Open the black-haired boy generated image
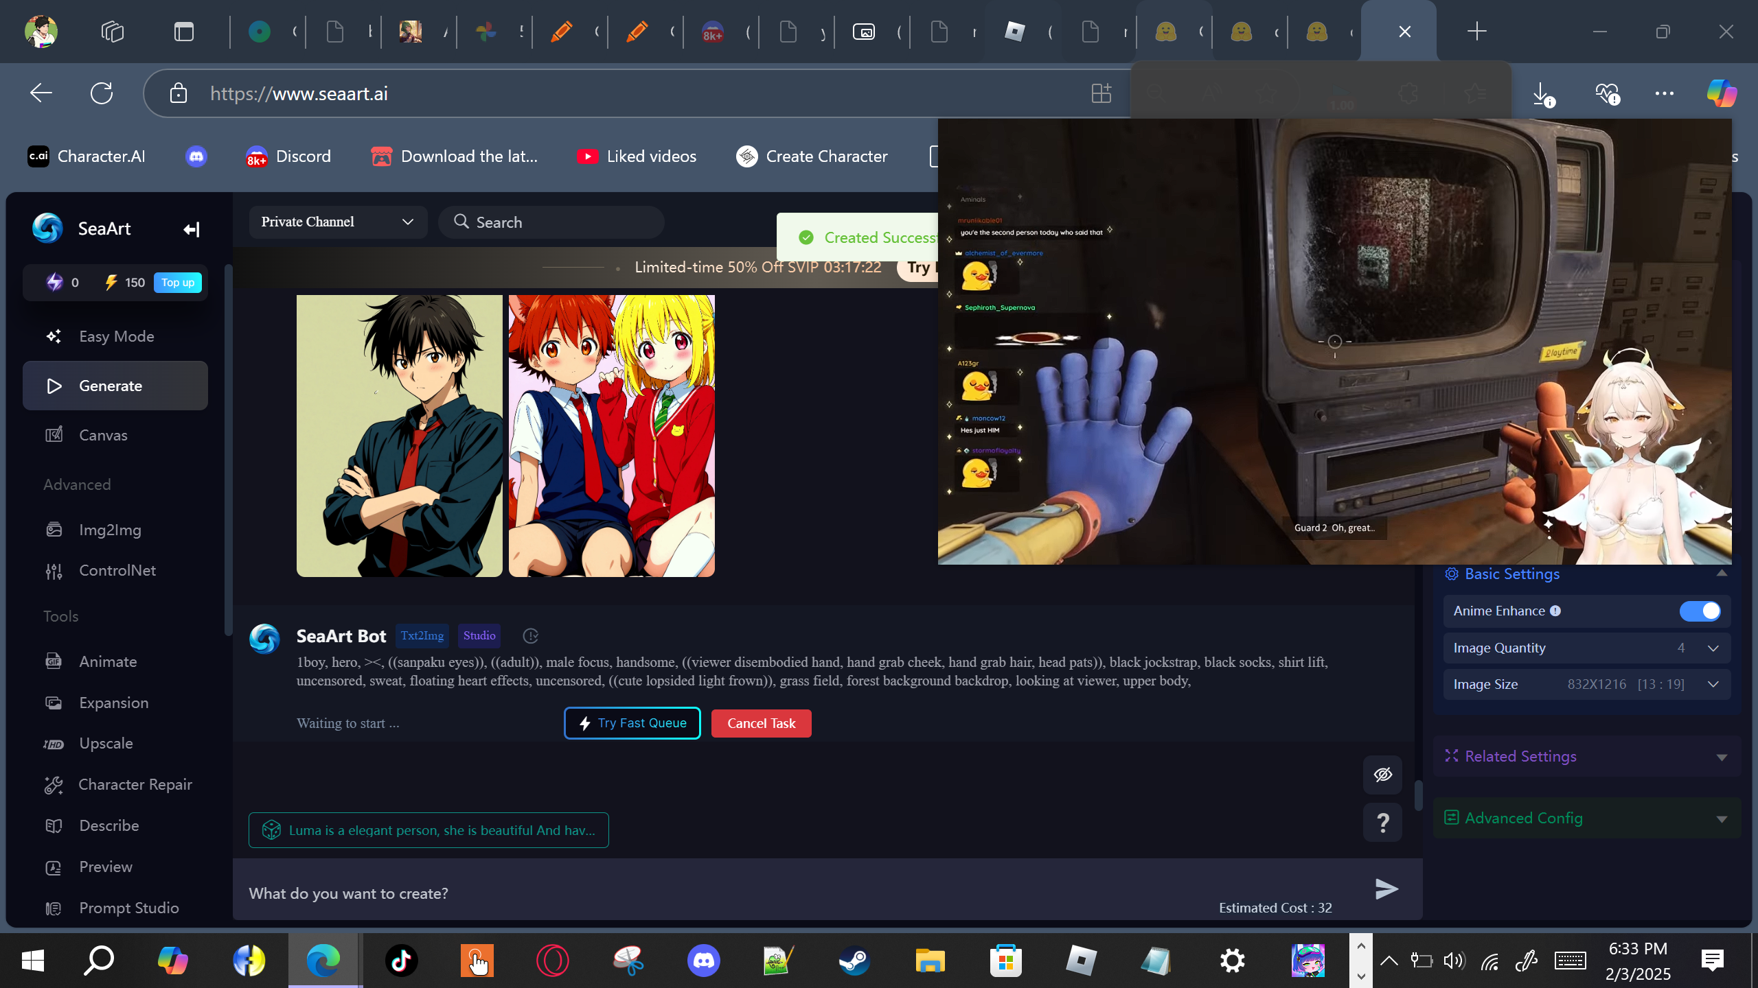This screenshot has height=988, width=1758. click(x=400, y=436)
